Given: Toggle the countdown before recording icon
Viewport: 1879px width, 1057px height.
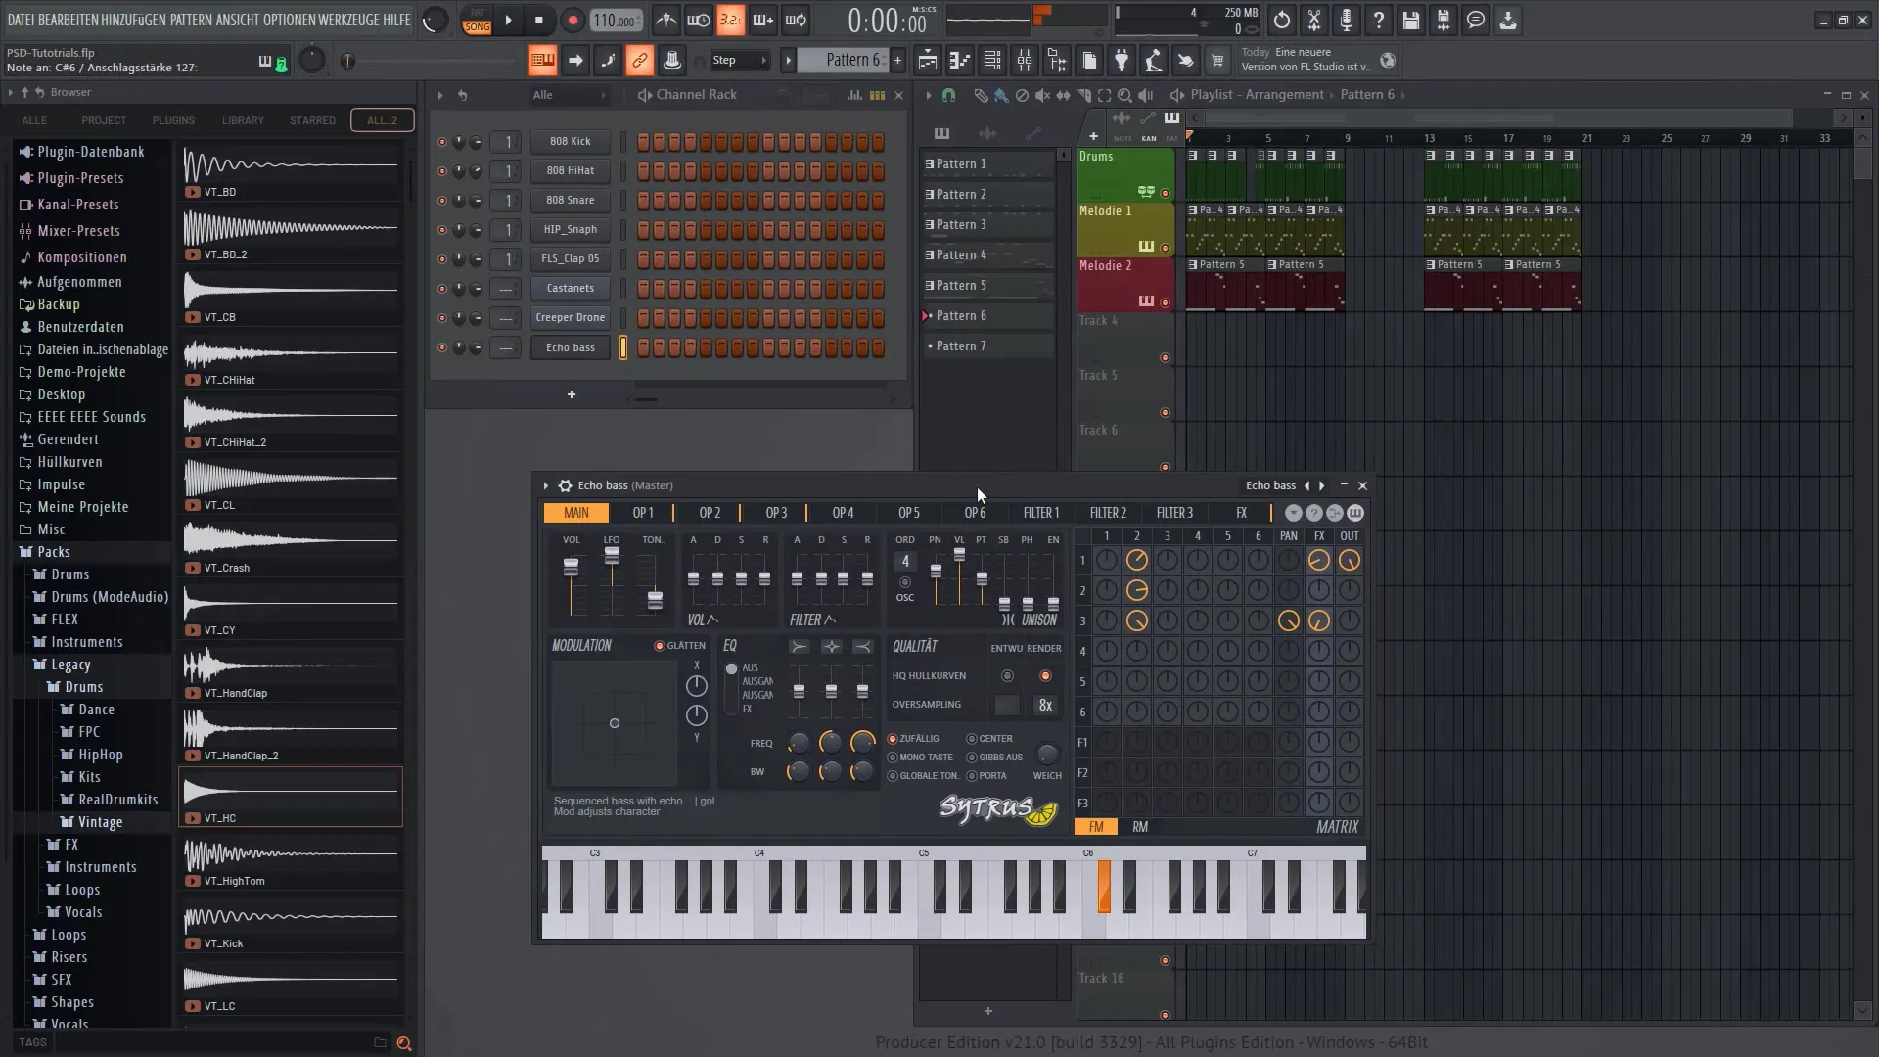Looking at the screenshot, I should [730, 20].
